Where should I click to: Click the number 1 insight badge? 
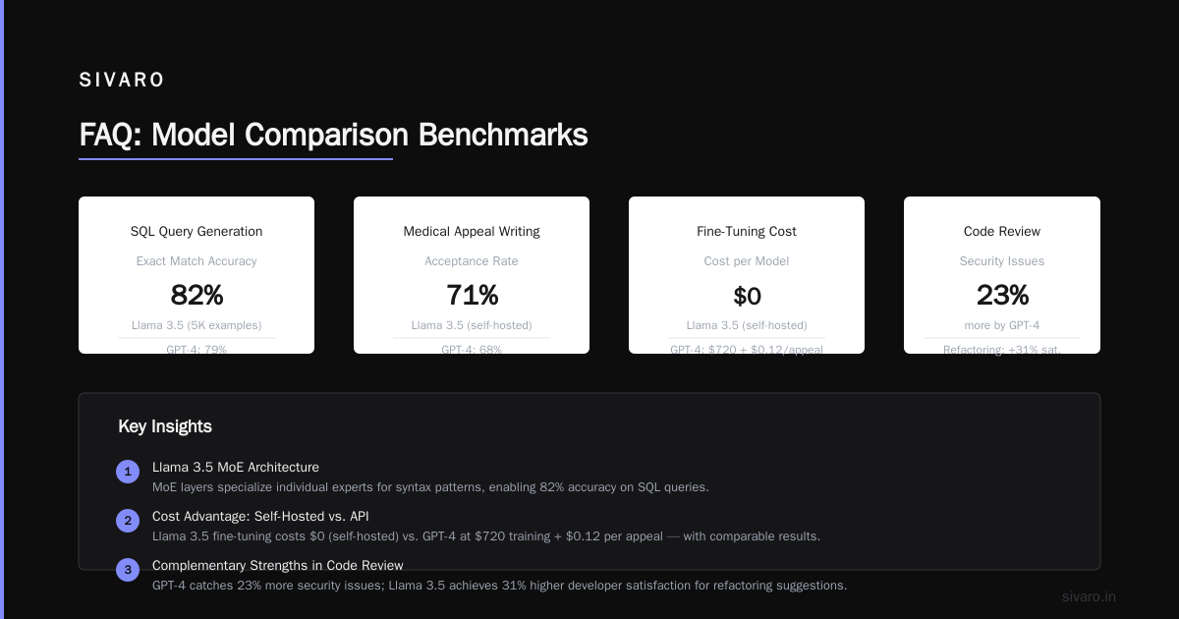(128, 472)
